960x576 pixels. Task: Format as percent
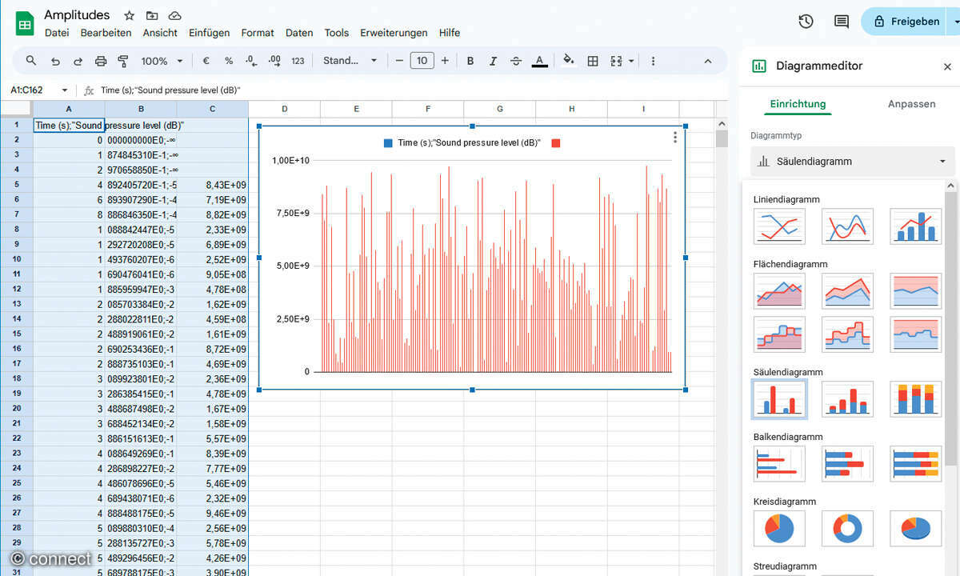(229, 61)
